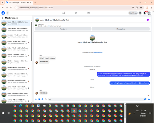The image size is (154, 123).
Task: Open More options for the listing
Action: pos(121,29)
